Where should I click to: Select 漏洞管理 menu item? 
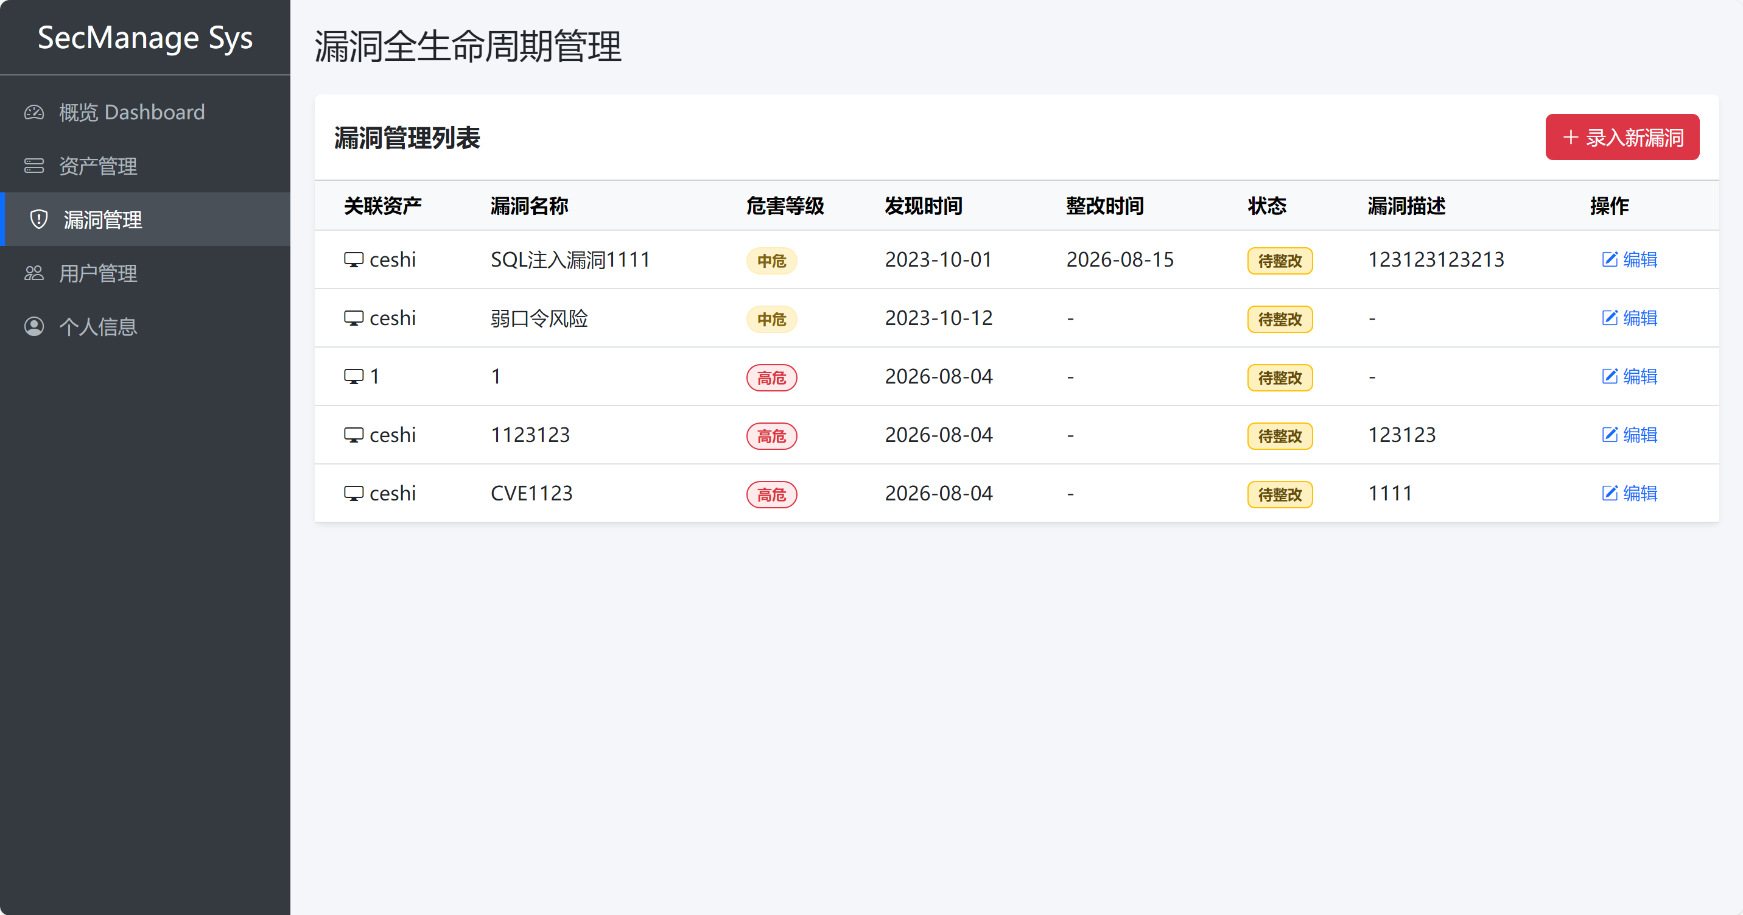click(146, 219)
